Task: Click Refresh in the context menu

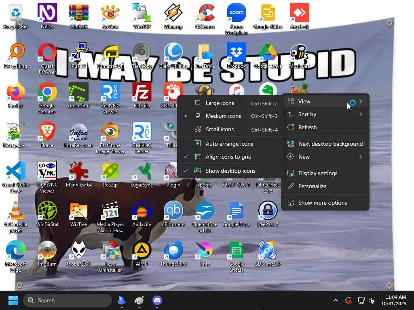Action: tap(325, 127)
